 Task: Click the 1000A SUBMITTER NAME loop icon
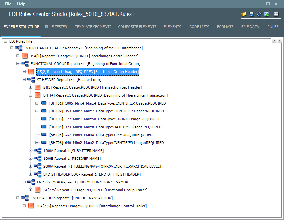tap(38, 151)
